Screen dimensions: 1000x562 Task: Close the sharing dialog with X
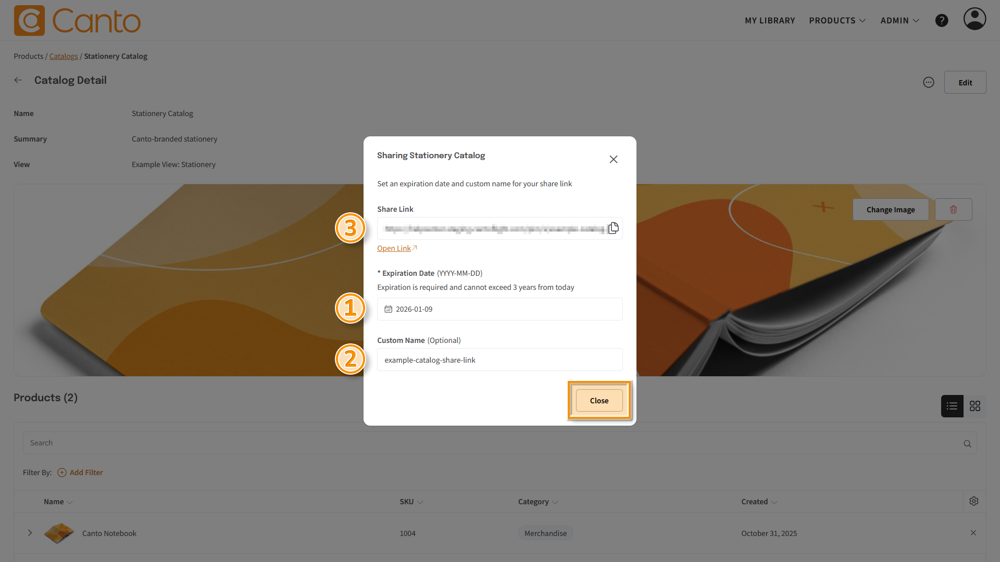(x=614, y=159)
